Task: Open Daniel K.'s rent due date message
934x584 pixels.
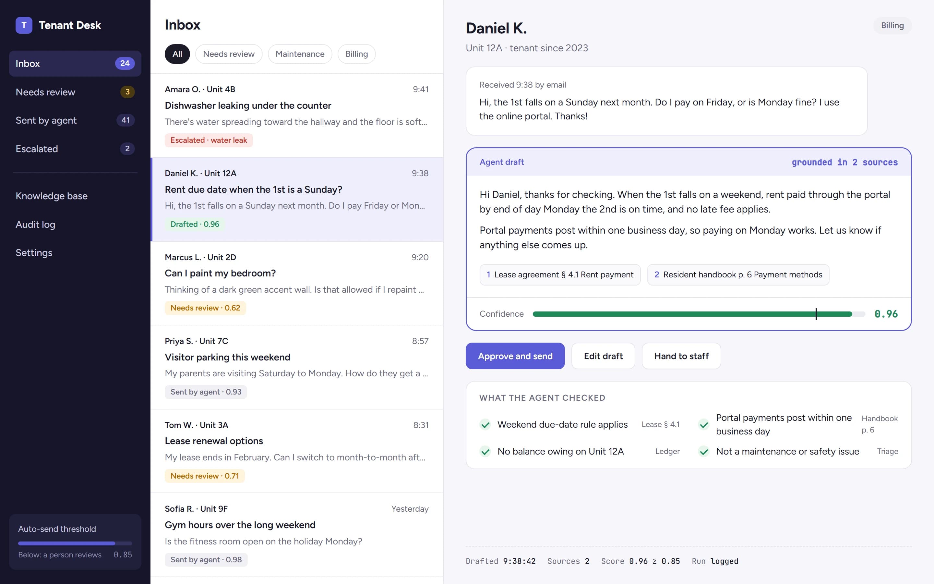Action: (297, 199)
